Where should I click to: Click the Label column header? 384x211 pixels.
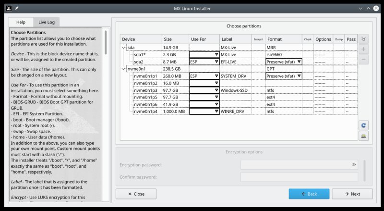pos(236,39)
